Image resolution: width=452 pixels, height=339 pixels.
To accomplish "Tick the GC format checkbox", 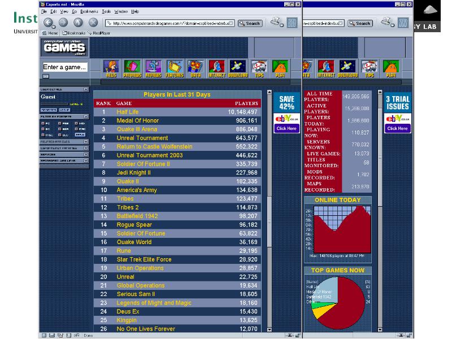I will (x=43, y=129).
